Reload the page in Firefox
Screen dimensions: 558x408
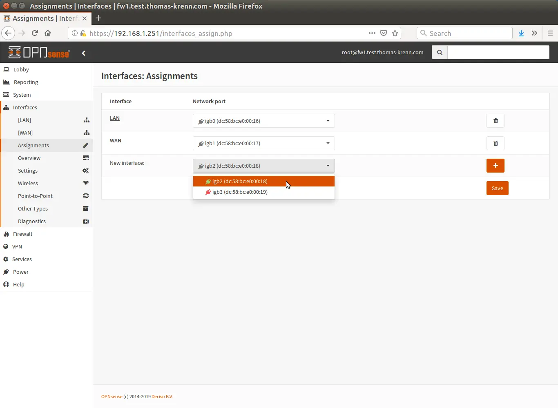pyautogui.click(x=35, y=33)
